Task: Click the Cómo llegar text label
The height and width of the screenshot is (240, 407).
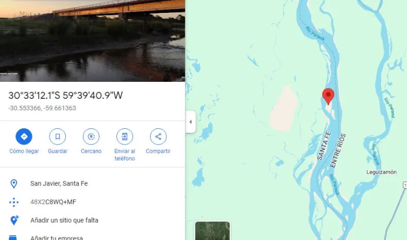Action: click(x=24, y=151)
